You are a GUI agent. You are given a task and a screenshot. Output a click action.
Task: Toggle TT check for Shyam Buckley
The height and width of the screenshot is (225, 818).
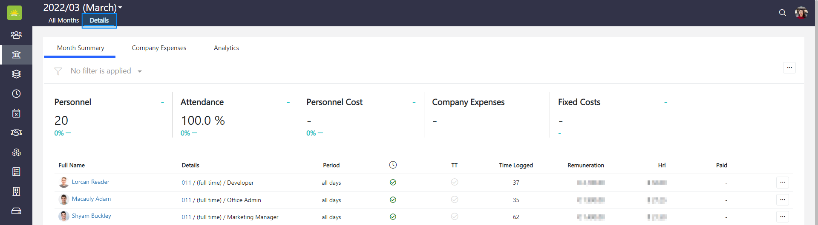pos(455,217)
